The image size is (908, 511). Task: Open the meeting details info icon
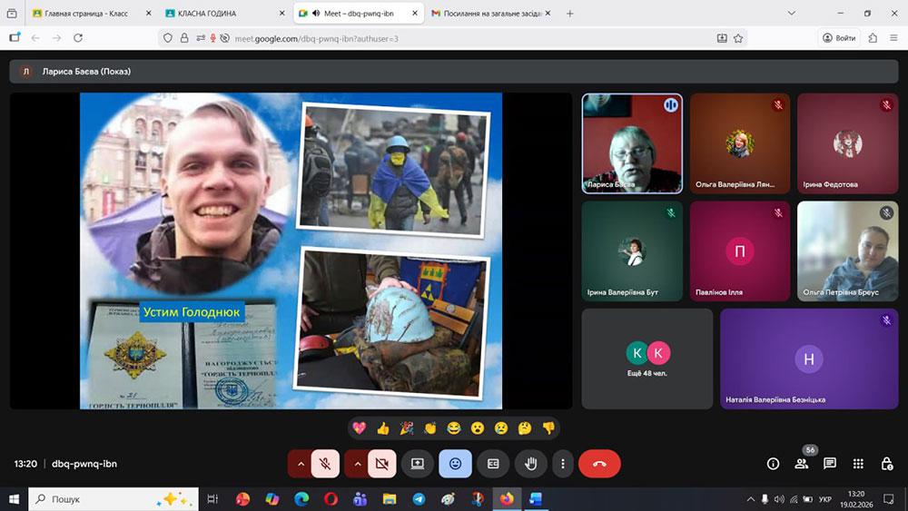(773, 464)
